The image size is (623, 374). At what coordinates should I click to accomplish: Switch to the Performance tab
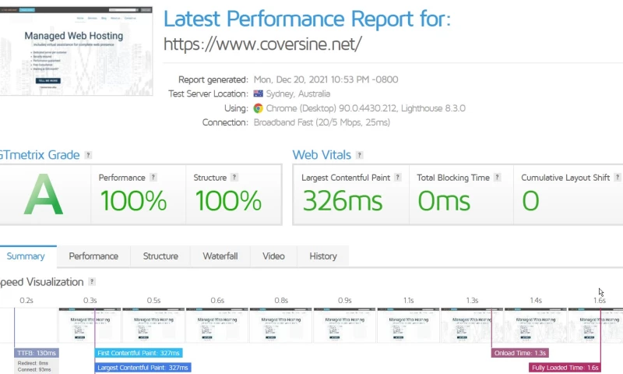click(93, 256)
